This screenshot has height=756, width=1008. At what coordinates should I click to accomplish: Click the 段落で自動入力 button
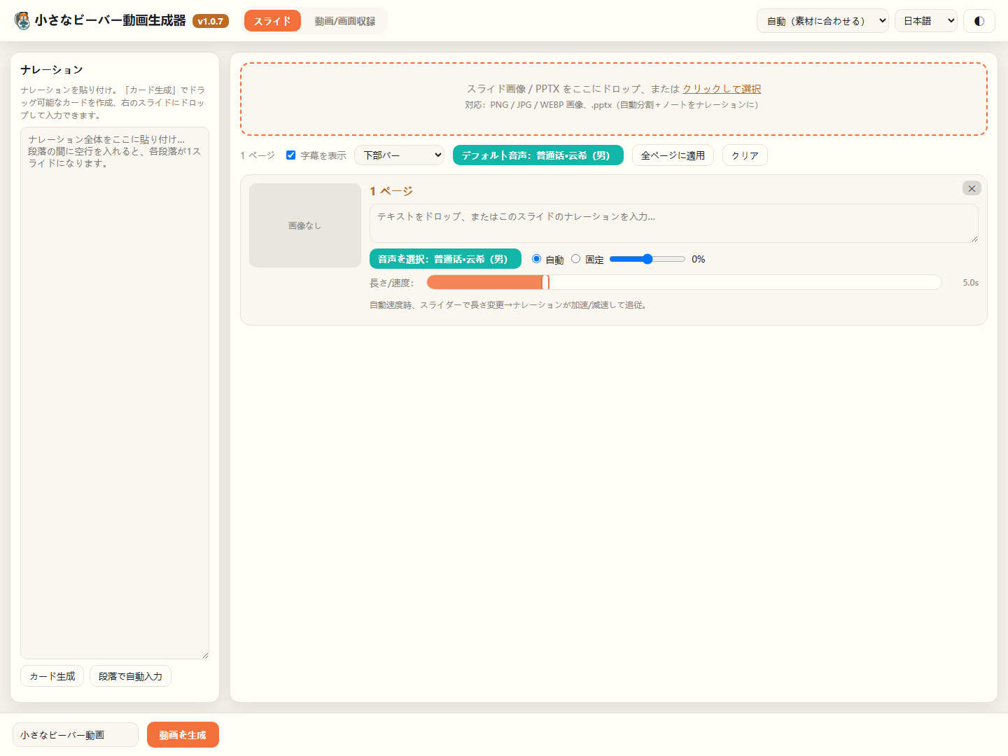point(130,676)
